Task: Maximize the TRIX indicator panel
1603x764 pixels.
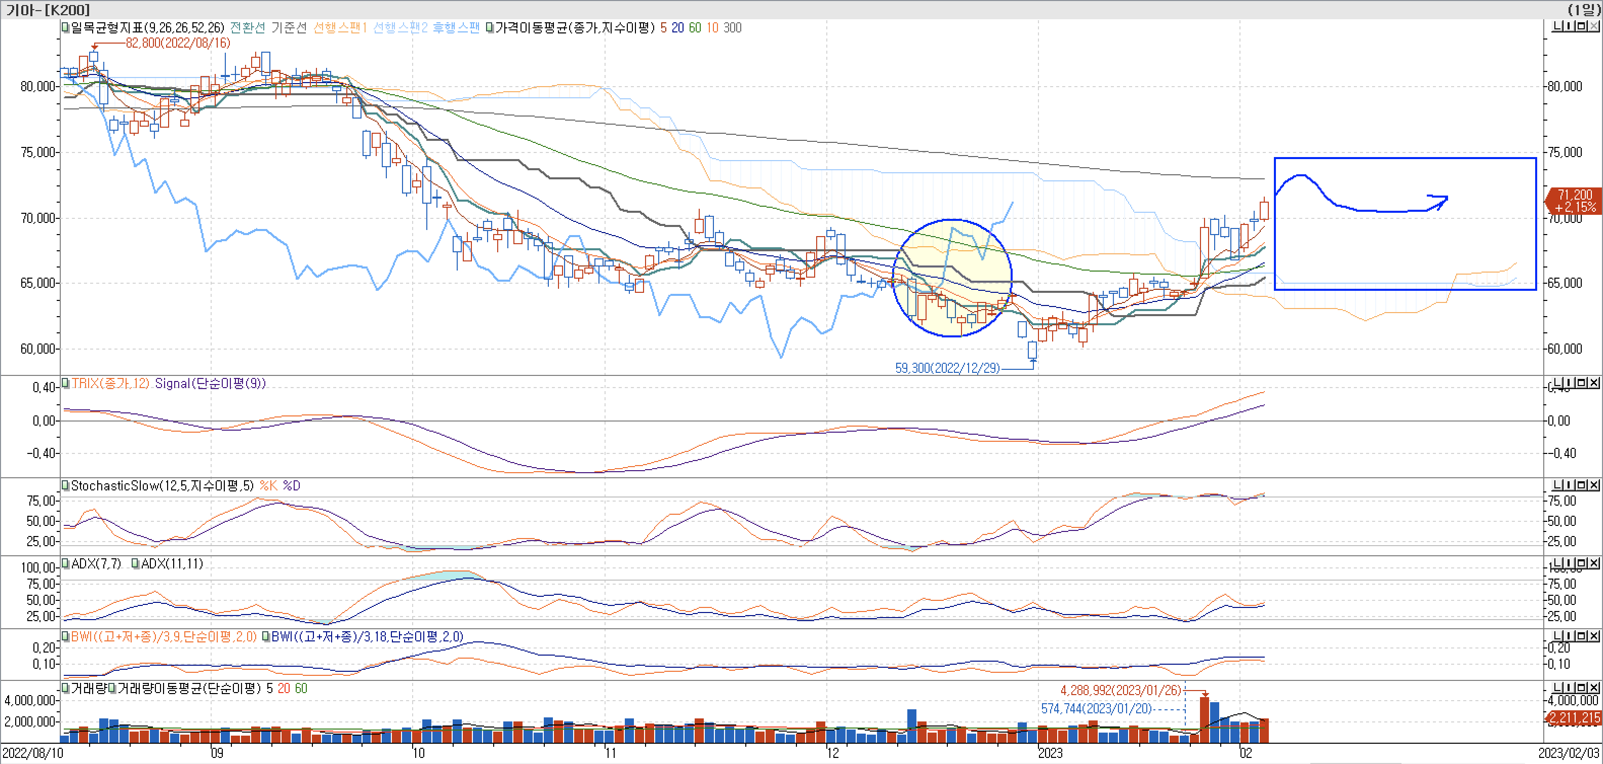Action: pyautogui.click(x=1582, y=383)
